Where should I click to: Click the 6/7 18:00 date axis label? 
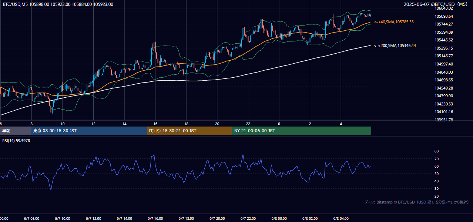point(186,219)
